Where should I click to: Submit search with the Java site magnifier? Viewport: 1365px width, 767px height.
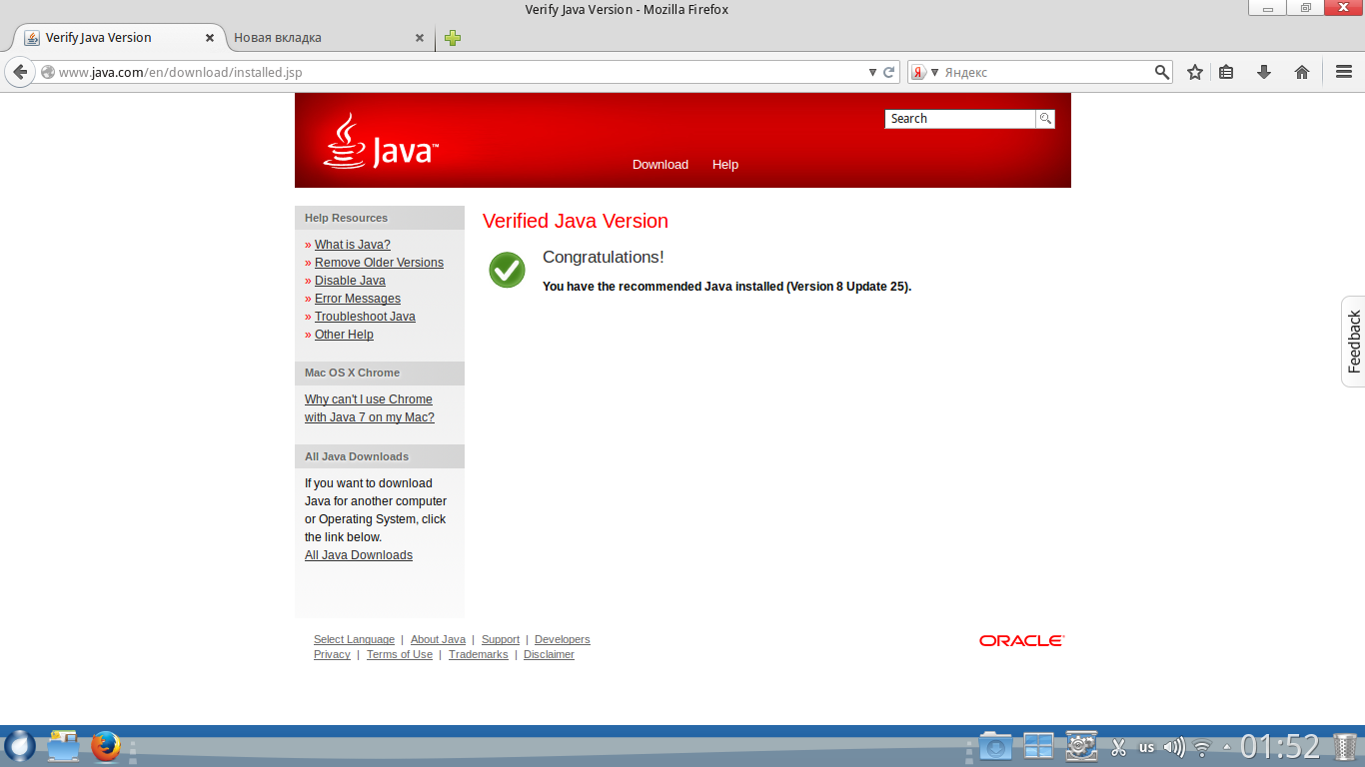point(1045,119)
